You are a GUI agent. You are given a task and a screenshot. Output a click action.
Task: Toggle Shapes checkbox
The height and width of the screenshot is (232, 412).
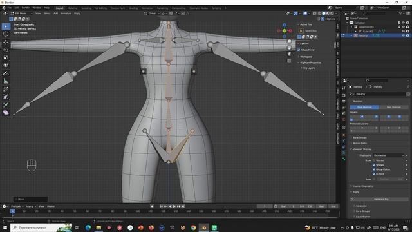(374, 165)
